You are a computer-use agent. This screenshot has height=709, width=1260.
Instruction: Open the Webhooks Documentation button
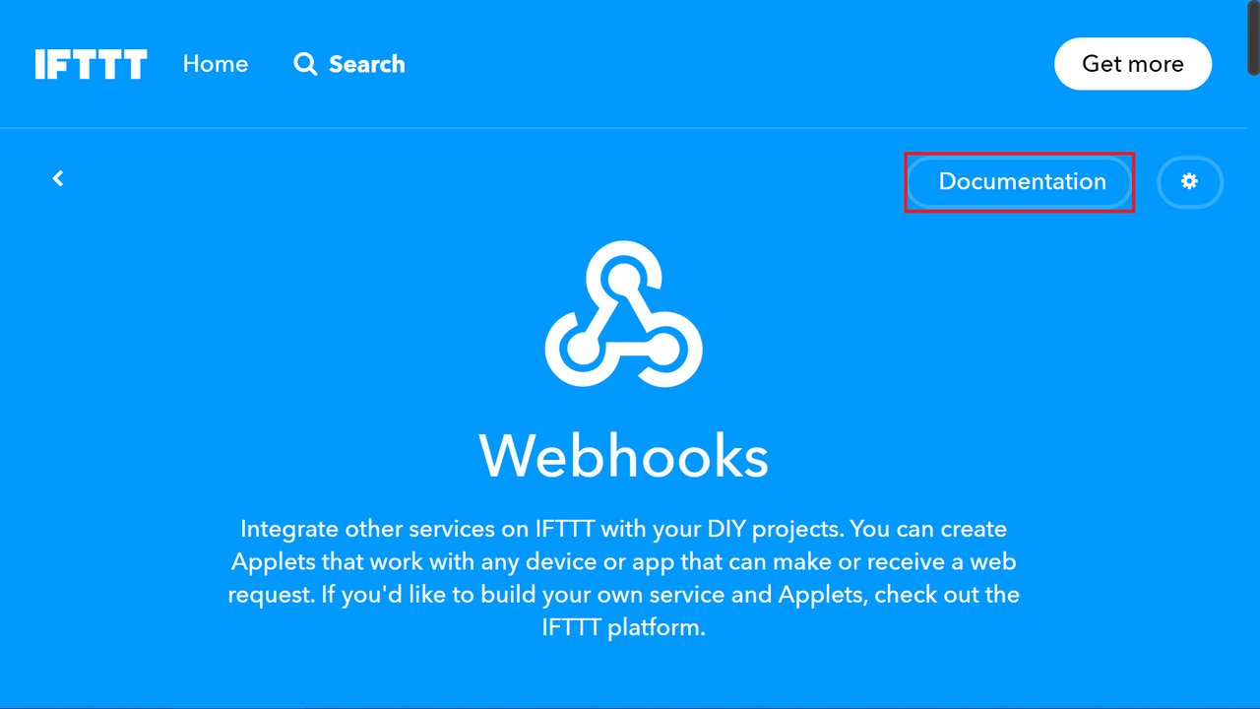pyautogui.click(x=1021, y=182)
